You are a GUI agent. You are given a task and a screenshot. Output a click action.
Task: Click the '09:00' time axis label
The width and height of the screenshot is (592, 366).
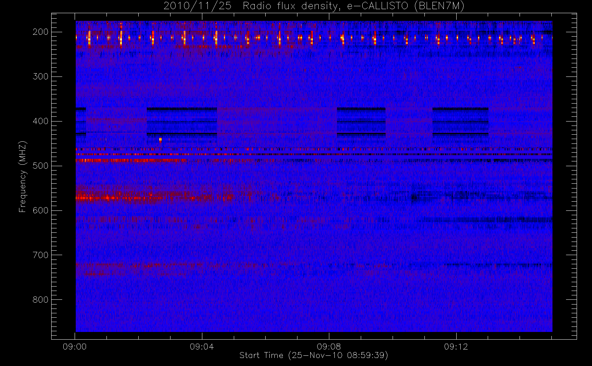coord(75,347)
